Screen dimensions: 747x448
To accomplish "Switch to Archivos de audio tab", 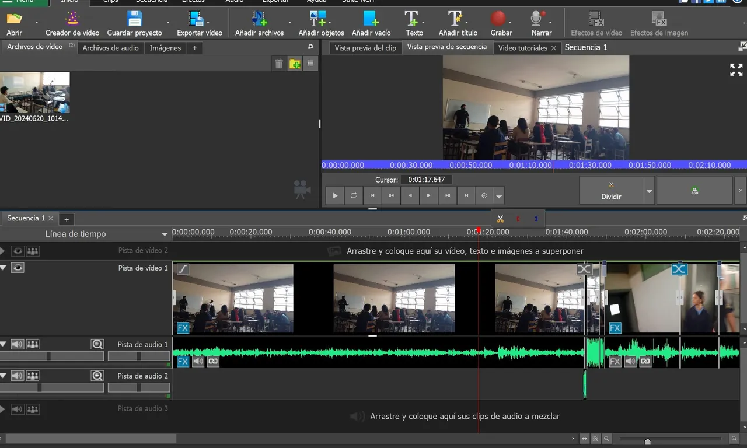I will point(110,48).
